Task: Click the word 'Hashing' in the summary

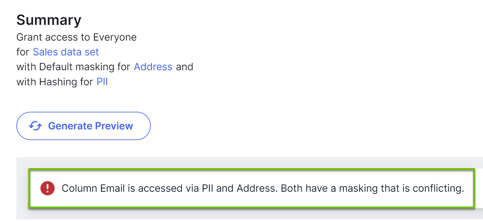Action: (x=59, y=82)
